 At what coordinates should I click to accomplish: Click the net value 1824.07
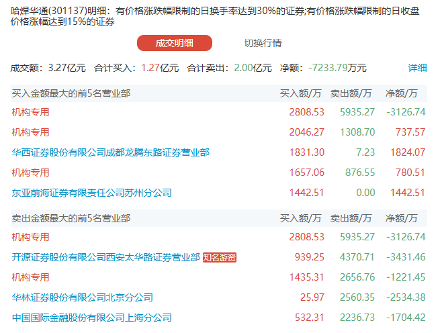408,152
